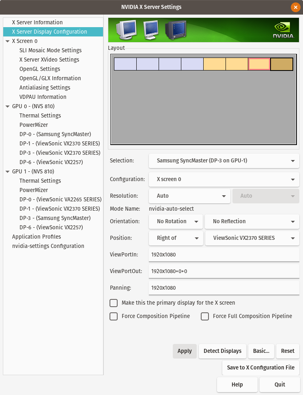
Task: Click Save to X Configuration File
Action: click(261, 367)
